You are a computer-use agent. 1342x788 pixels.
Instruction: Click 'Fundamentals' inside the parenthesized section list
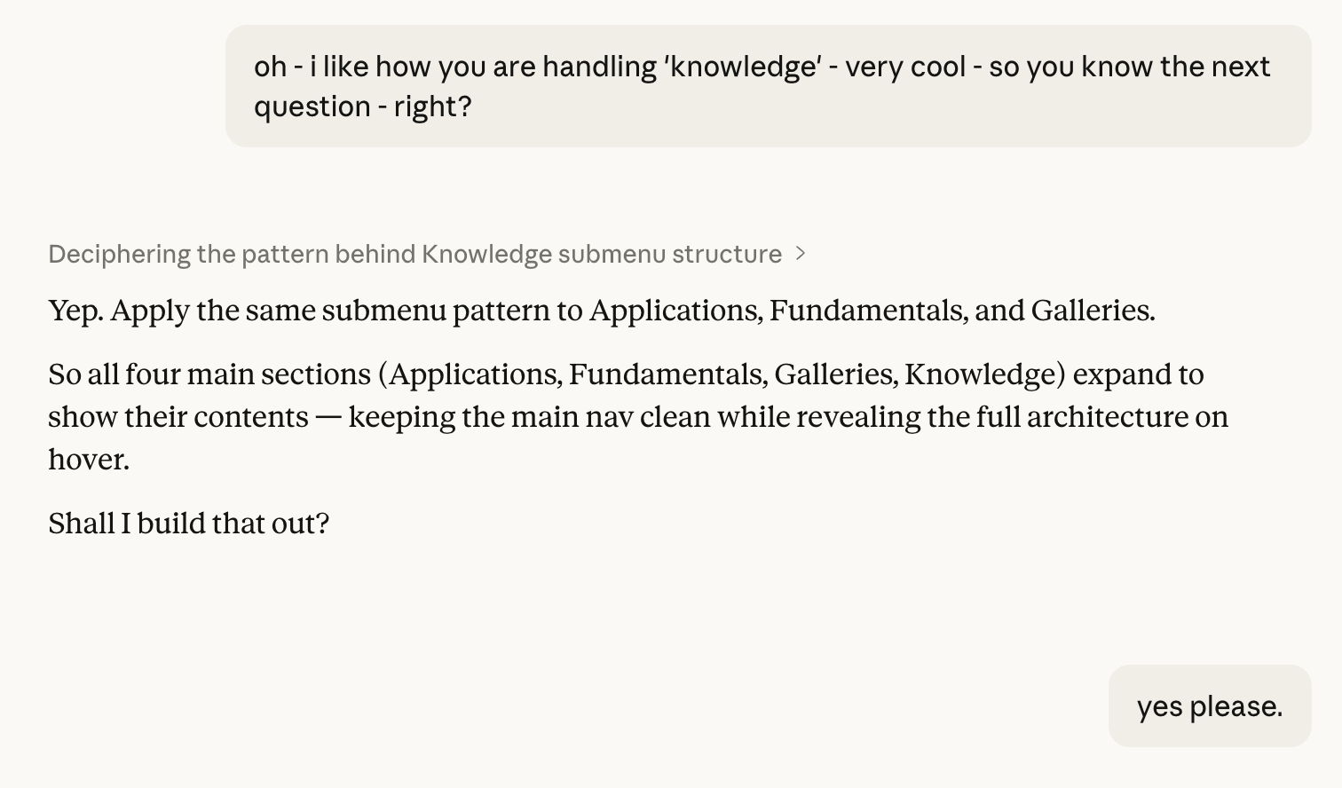click(x=667, y=374)
